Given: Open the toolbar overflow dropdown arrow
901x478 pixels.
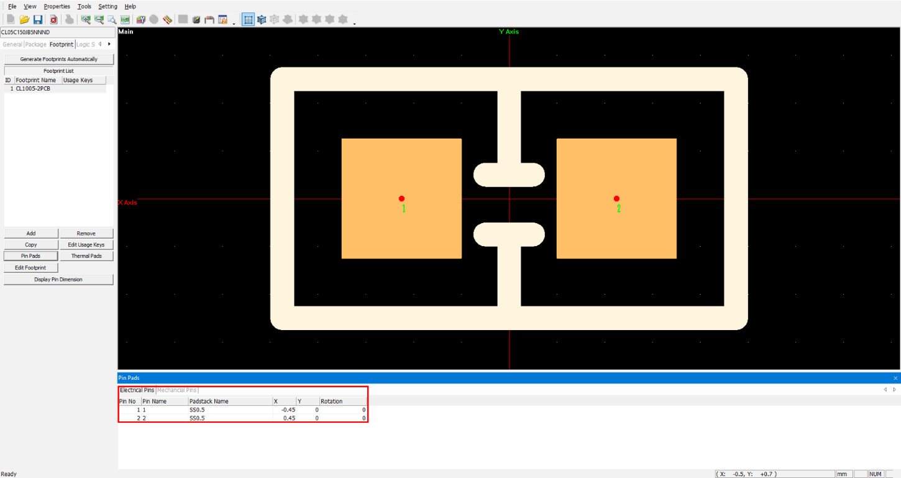Looking at the screenshot, I should tap(234, 21).
